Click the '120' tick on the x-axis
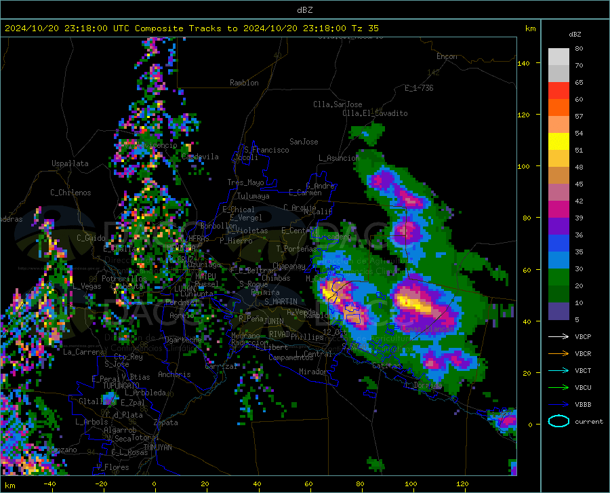The height and width of the screenshot is (493, 610). tap(462, 484)
